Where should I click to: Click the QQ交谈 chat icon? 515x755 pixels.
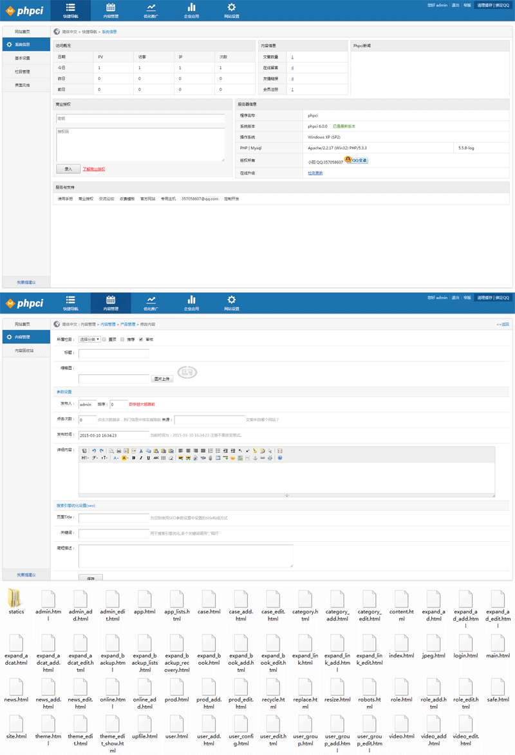pyautogui.click(x=356, y=160)
